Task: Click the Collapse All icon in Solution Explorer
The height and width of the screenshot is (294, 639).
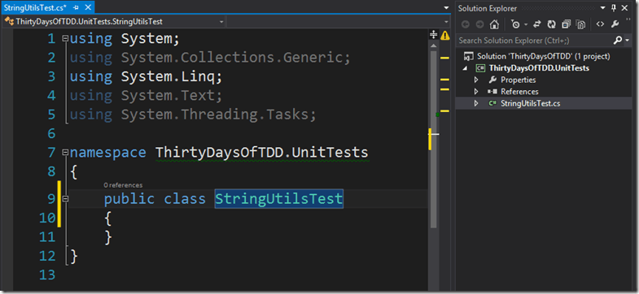Action: (x=566, y=24)
